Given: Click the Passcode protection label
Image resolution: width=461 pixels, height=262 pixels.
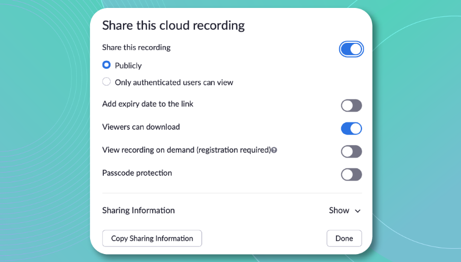Looking at the screenshot, I should tap(137, 173).
